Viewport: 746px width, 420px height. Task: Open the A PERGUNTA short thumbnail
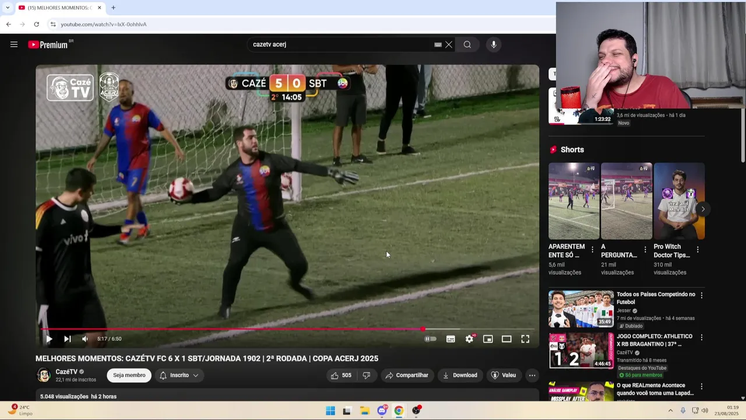pos(627,201)
